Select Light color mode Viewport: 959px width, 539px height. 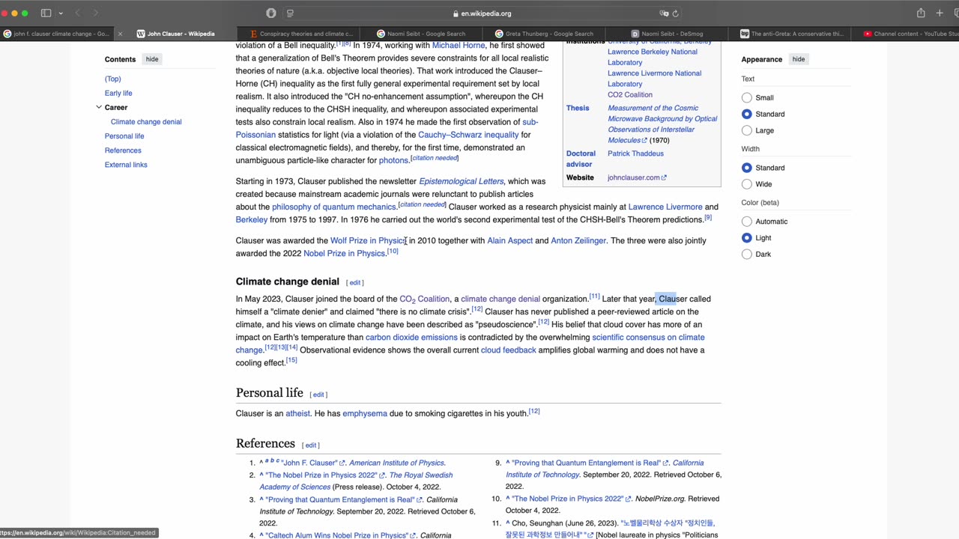click(746, 238)
